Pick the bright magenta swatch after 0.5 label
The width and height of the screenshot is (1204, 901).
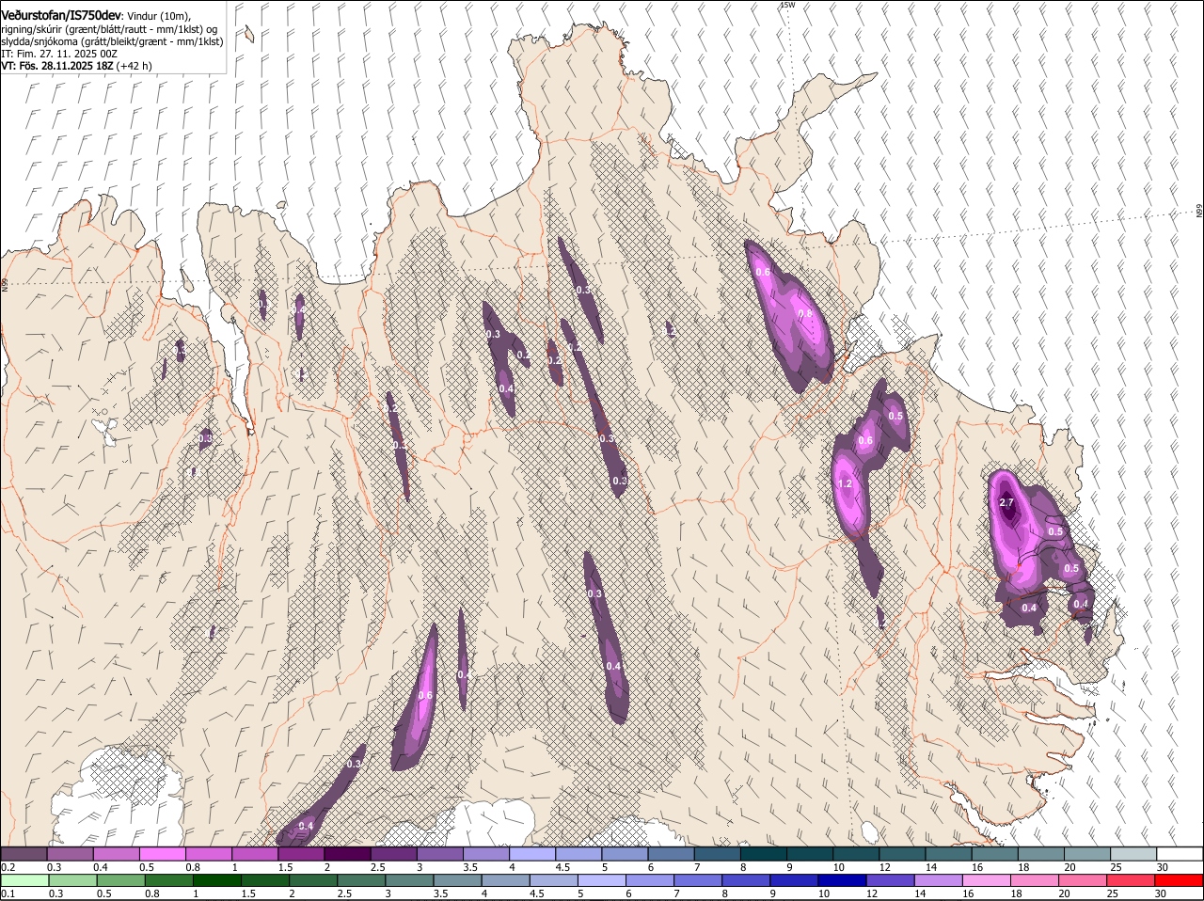[164, 854]
